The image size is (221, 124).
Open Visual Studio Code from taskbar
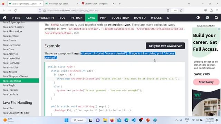(x=134, y=120)
